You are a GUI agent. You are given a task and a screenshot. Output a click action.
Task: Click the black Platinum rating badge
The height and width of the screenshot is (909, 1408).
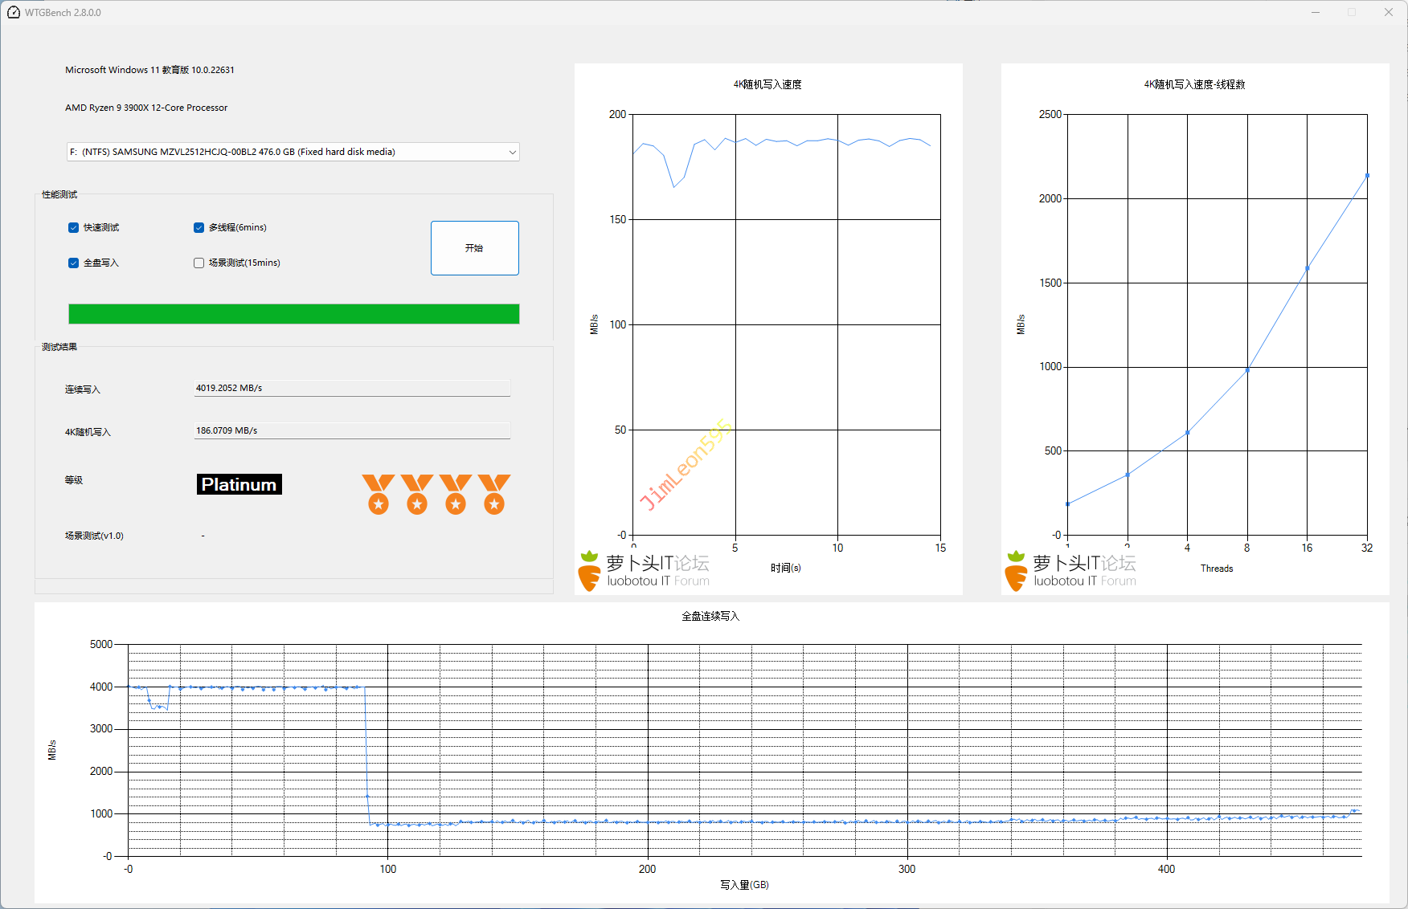tap(239, 484)
